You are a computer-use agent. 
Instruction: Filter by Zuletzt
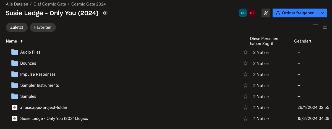click(x=17, y=27)
